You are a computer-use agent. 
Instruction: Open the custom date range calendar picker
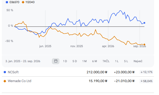point(56,61)
